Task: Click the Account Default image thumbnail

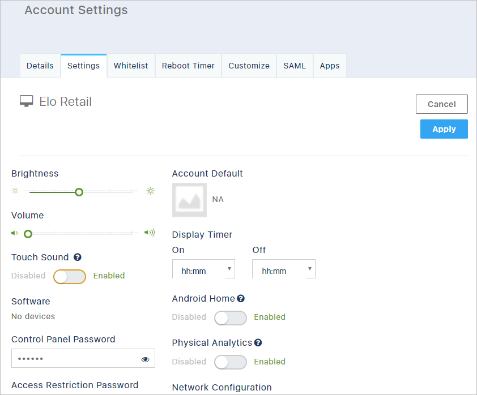Action: point(190,200)
